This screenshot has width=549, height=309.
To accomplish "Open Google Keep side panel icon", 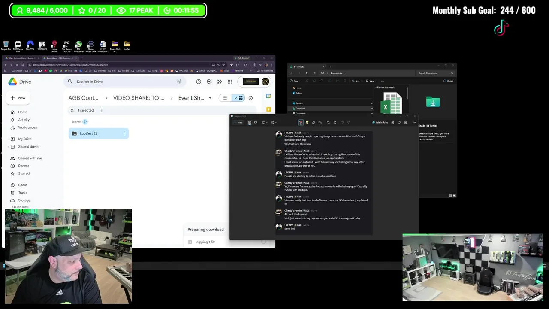I will click(x=268, y=109).
